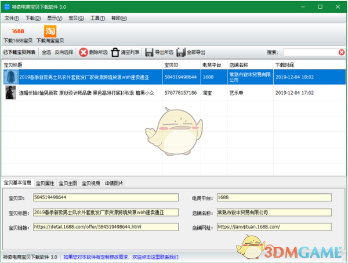Open the 显示(V) menu
This screenshot has width=348, height=263.
tap(55, 18)
